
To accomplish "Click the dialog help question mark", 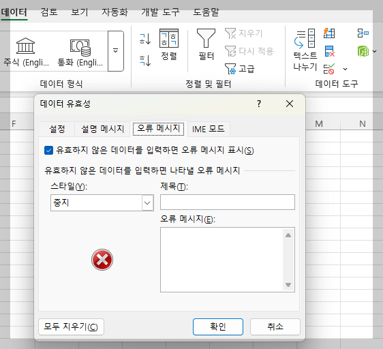I will pos(259,104).
